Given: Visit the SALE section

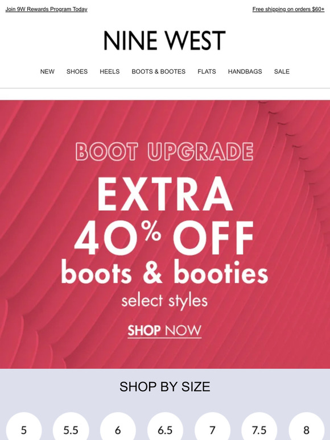Looking at the screenshot, I should click(x=282, y=72).
